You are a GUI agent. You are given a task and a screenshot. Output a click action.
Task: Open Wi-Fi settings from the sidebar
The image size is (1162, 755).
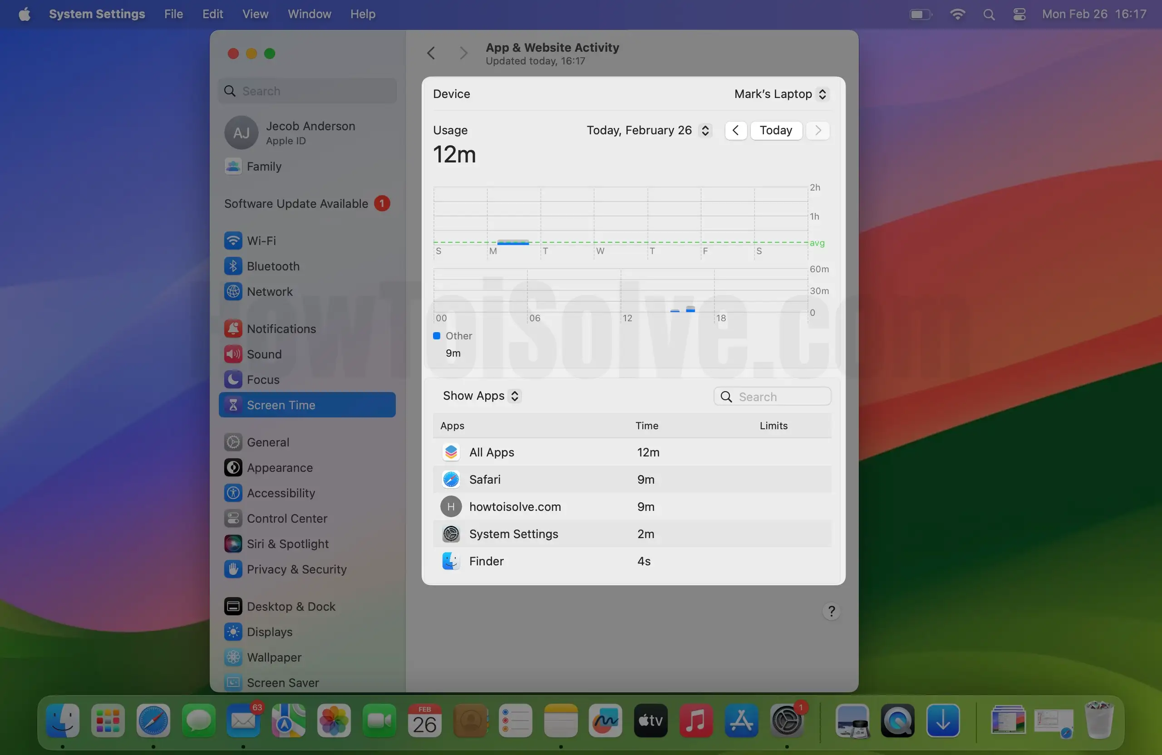(x=261, y=240)
